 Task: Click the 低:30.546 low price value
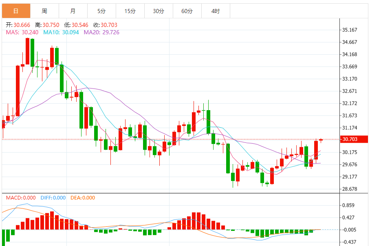tap(76, 25)
